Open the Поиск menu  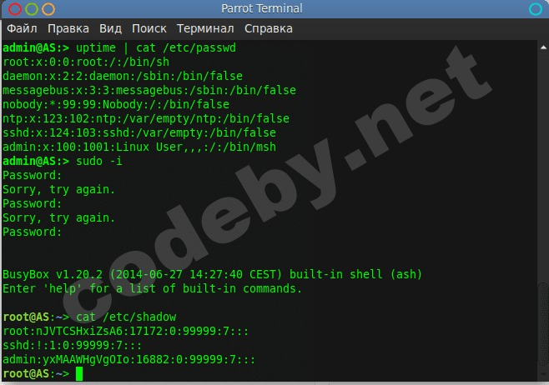point(149,28)
